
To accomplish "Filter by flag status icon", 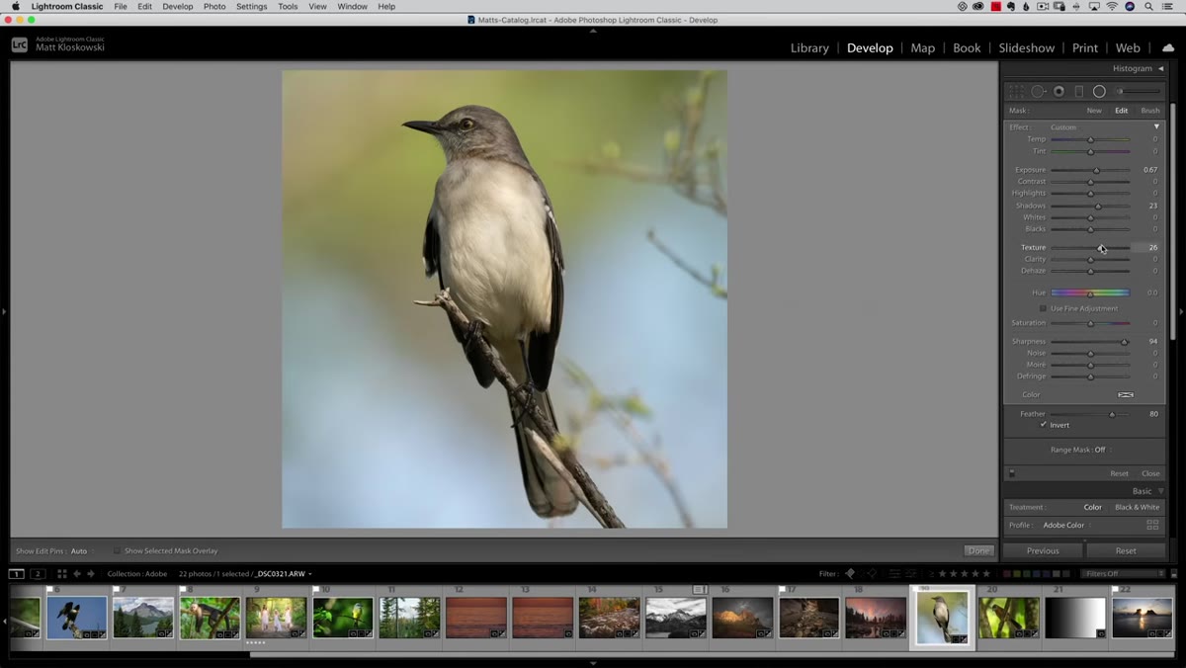I will coord(850,574).
